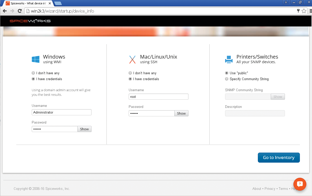The image size is (312, 196).
Task: Click the printer icon above Printers/Switches
Action: [x=229, y=59]
